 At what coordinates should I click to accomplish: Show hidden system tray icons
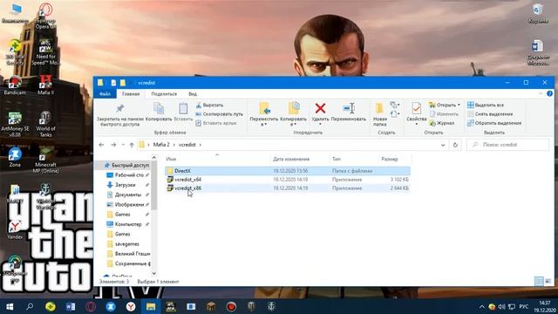click(482, 306)
